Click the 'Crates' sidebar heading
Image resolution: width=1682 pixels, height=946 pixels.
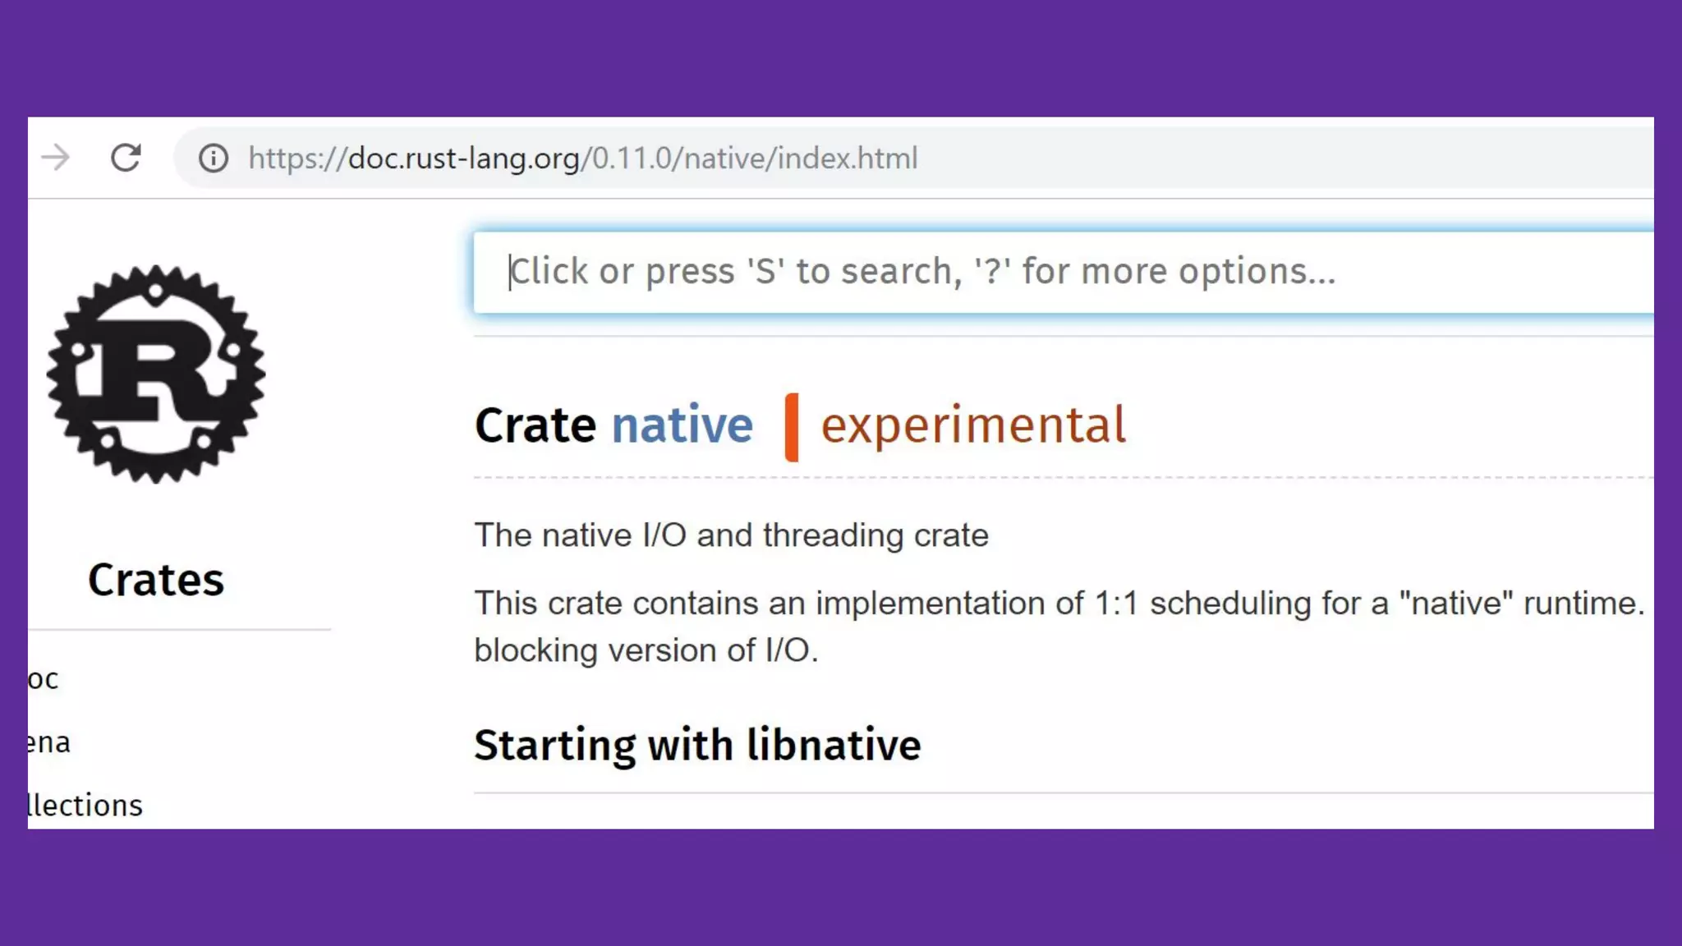click(156, 581)
